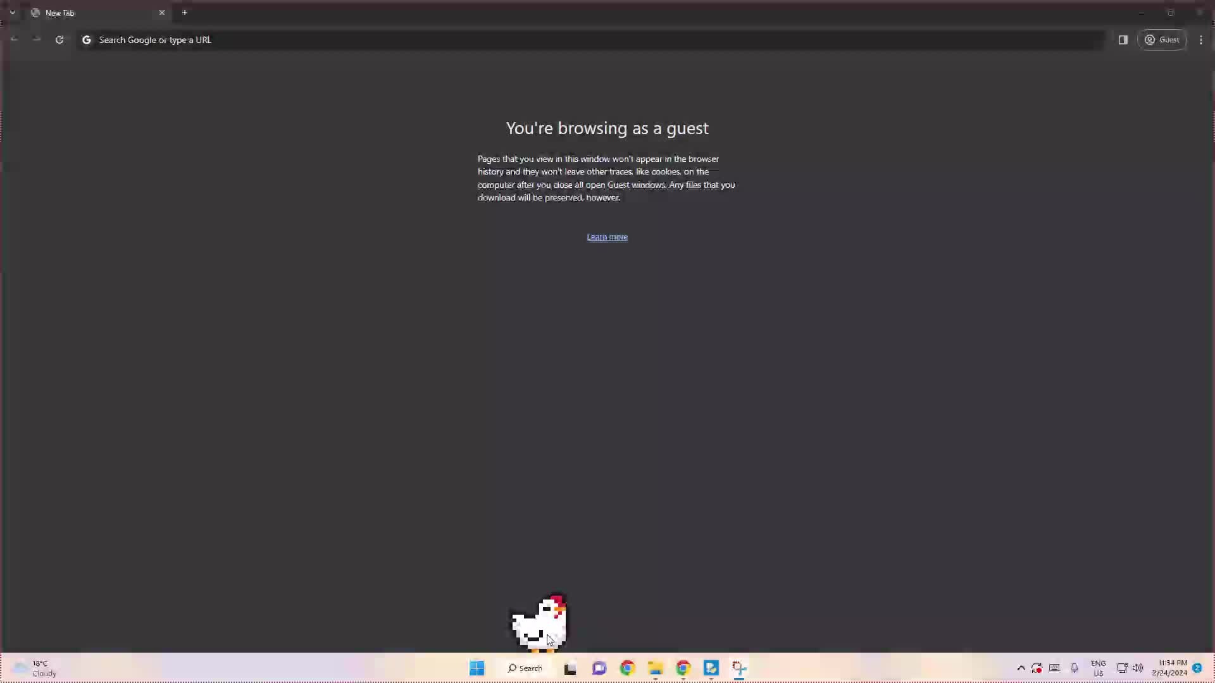Open the weather widget showing 18°C Cloudy
Screen dimensions: 1215x683
tap(35, 668)
